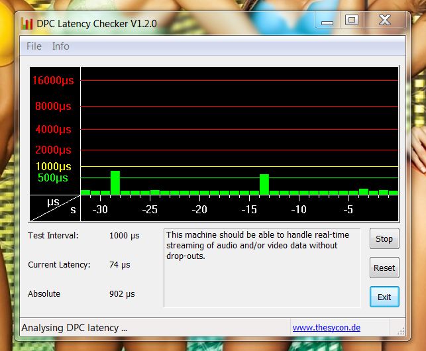Click the green 500µs axis label

point(53,177)
